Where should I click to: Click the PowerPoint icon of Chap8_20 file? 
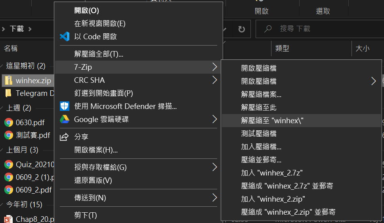[8, 219]
